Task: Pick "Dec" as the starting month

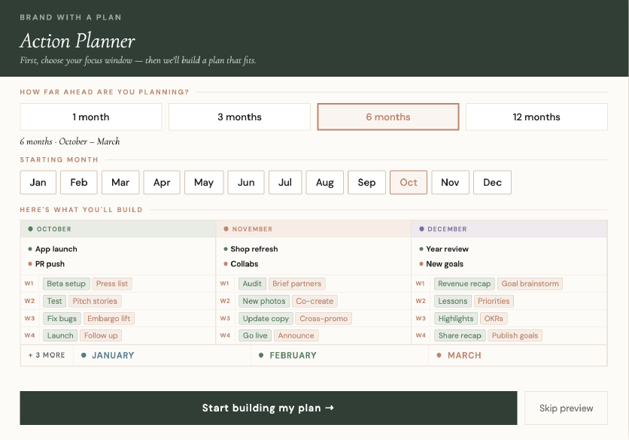Action: click(492, 182)
